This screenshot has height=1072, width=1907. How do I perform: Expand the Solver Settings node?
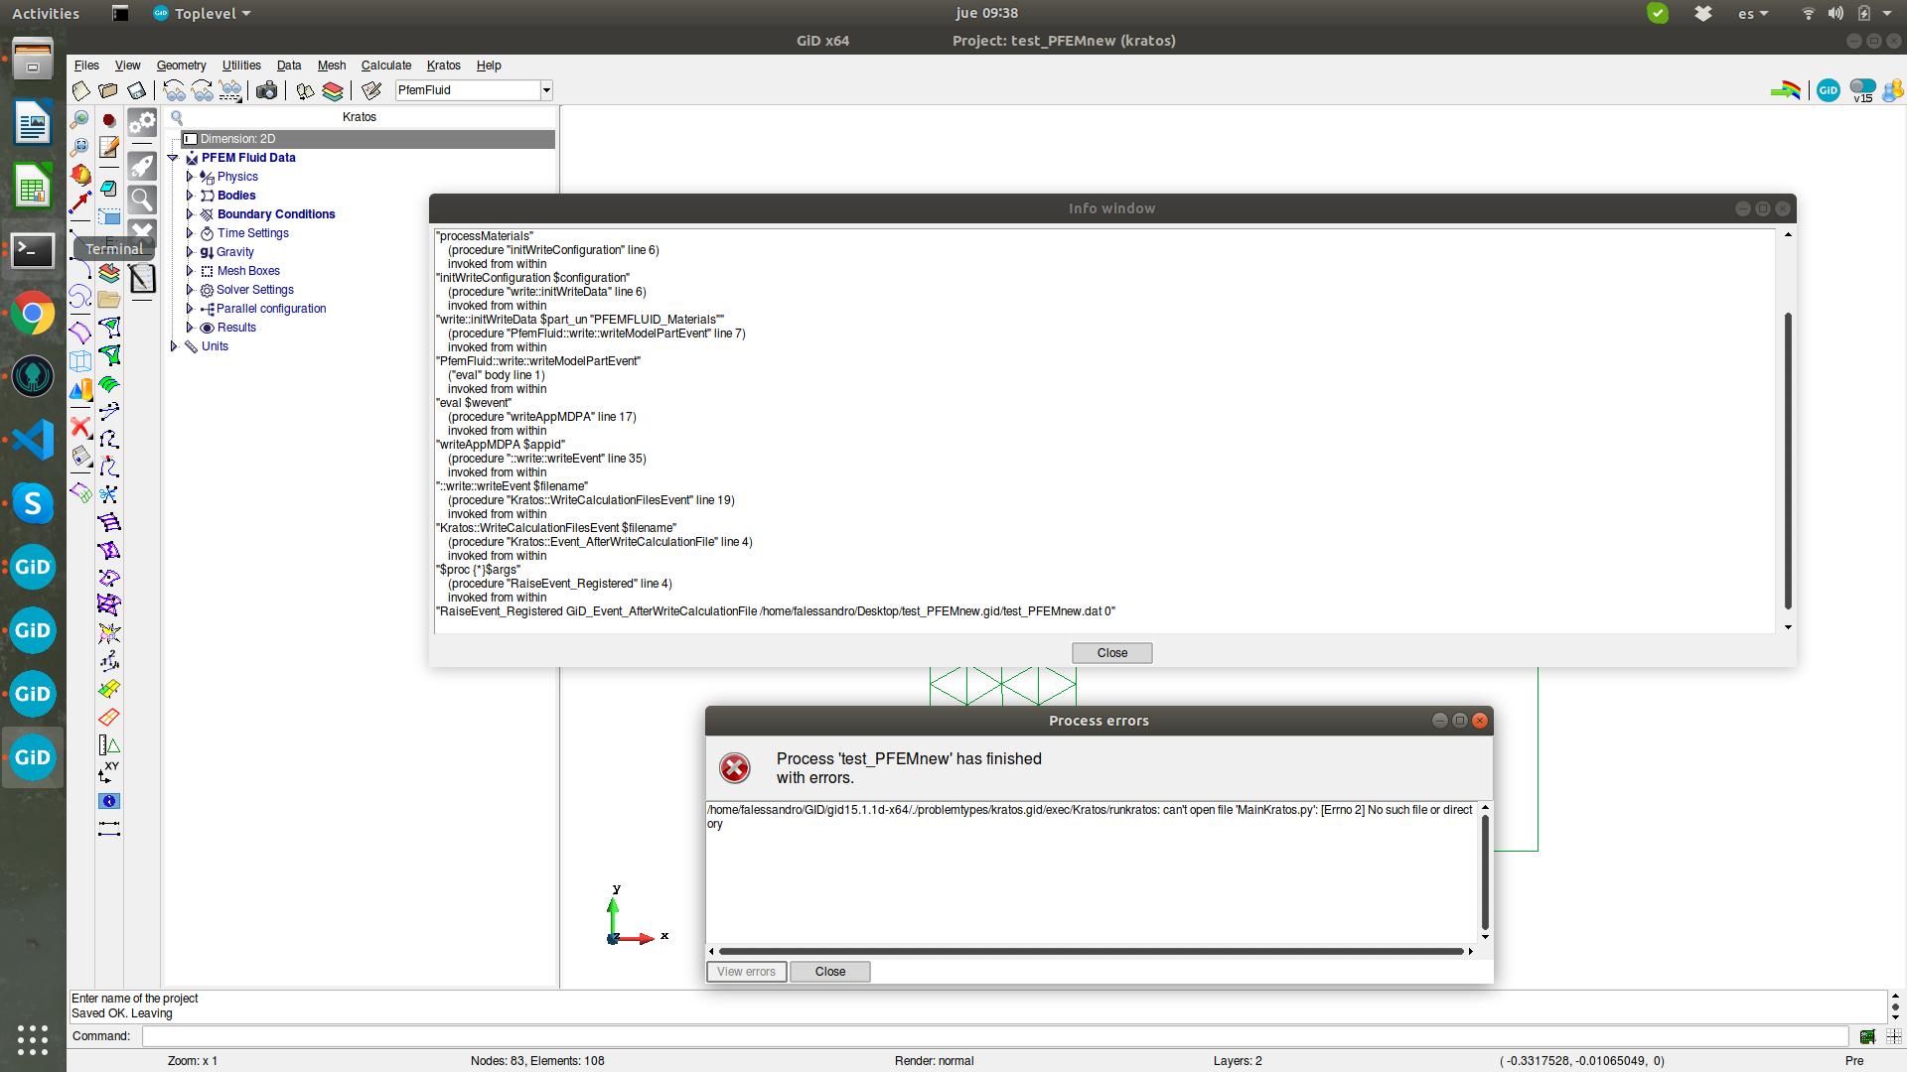pyautogui.click(x=190, y=290)
